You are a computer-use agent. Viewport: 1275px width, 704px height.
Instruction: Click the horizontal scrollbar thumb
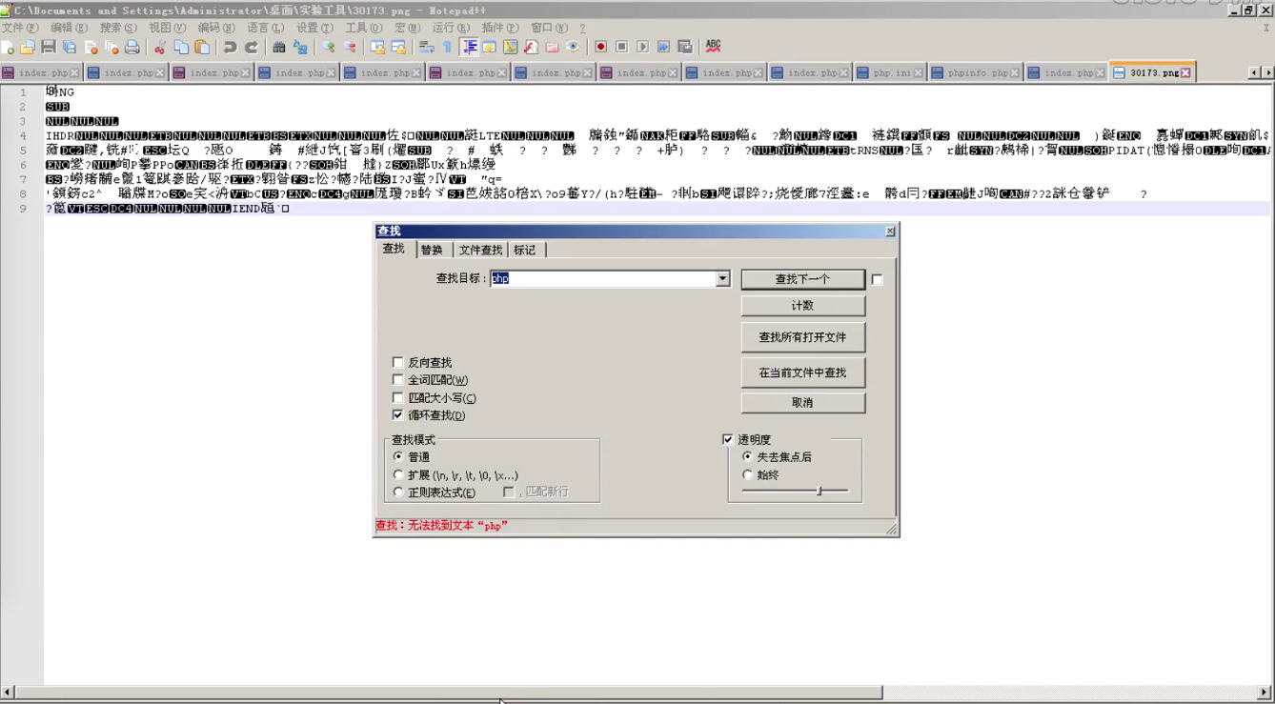(x=449, y=693)
